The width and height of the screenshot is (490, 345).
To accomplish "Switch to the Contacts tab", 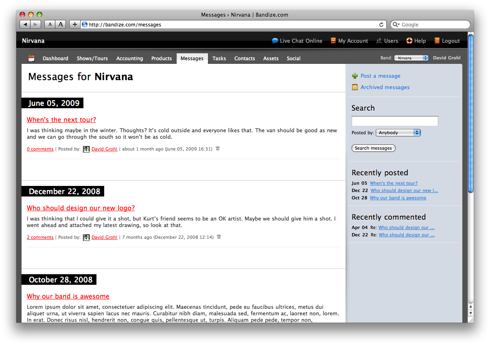I will (245, 59).
